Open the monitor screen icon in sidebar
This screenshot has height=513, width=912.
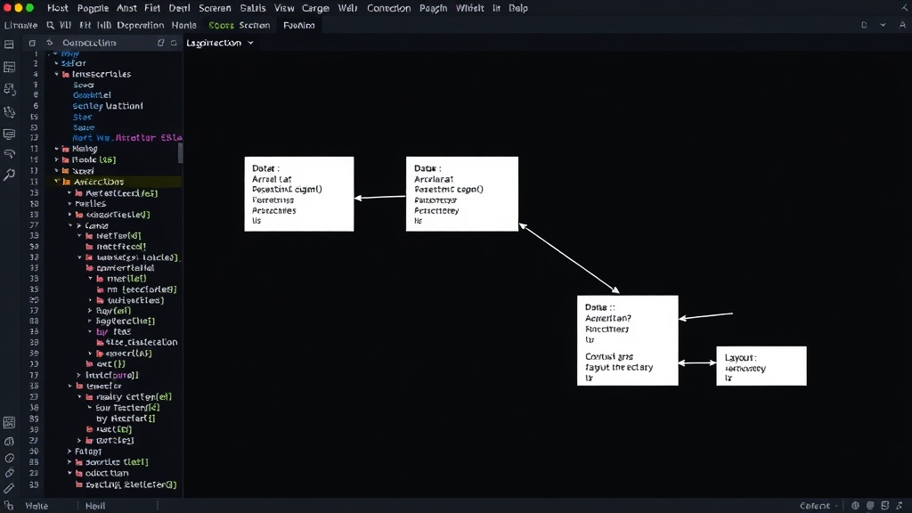[9, 134]
